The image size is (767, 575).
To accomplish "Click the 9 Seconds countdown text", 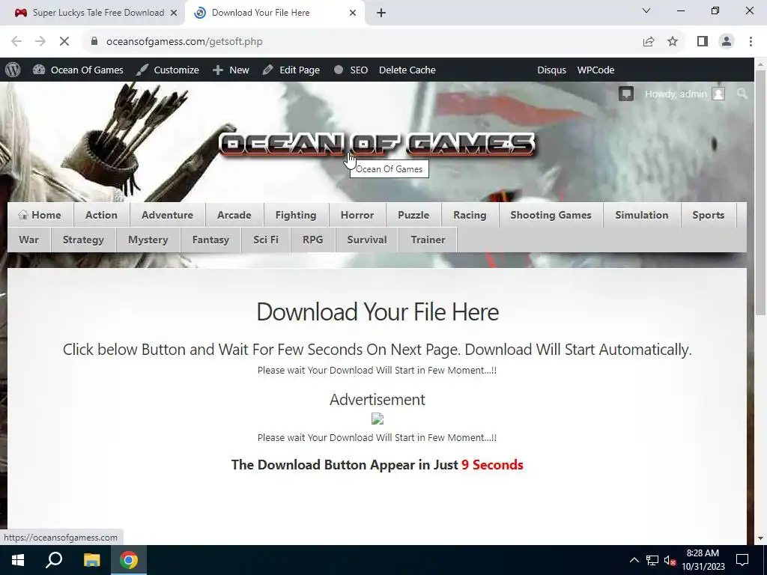I will (x=492, y=464).
